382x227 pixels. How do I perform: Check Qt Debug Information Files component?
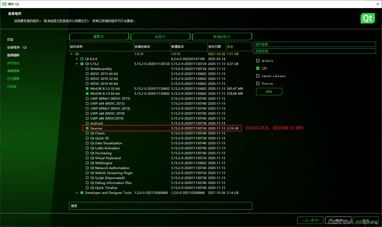tap(87, 183)
